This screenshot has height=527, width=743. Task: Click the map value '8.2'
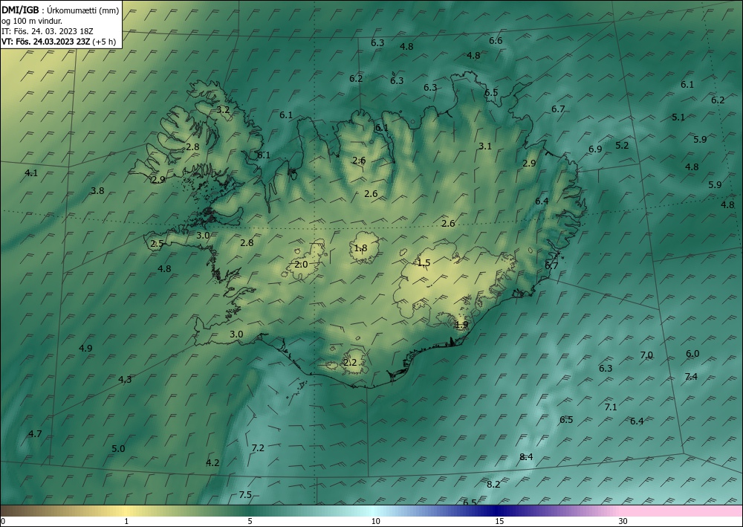pyautogui.click(x=493, y=484)
